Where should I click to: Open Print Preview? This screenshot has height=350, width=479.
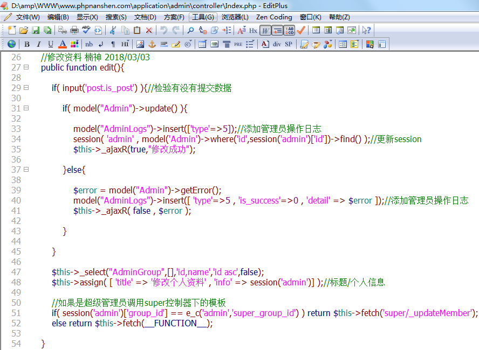pyautogui.click(x=63, y=30)
